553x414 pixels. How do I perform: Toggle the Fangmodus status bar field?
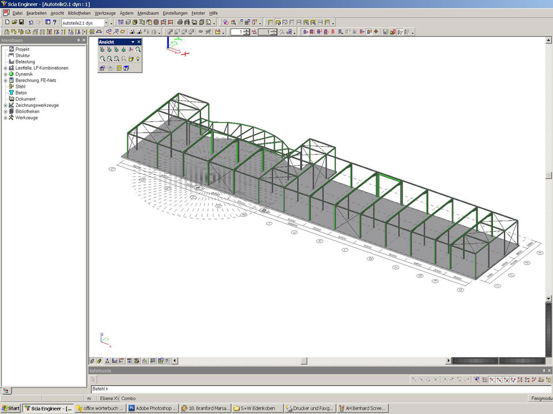540,398
